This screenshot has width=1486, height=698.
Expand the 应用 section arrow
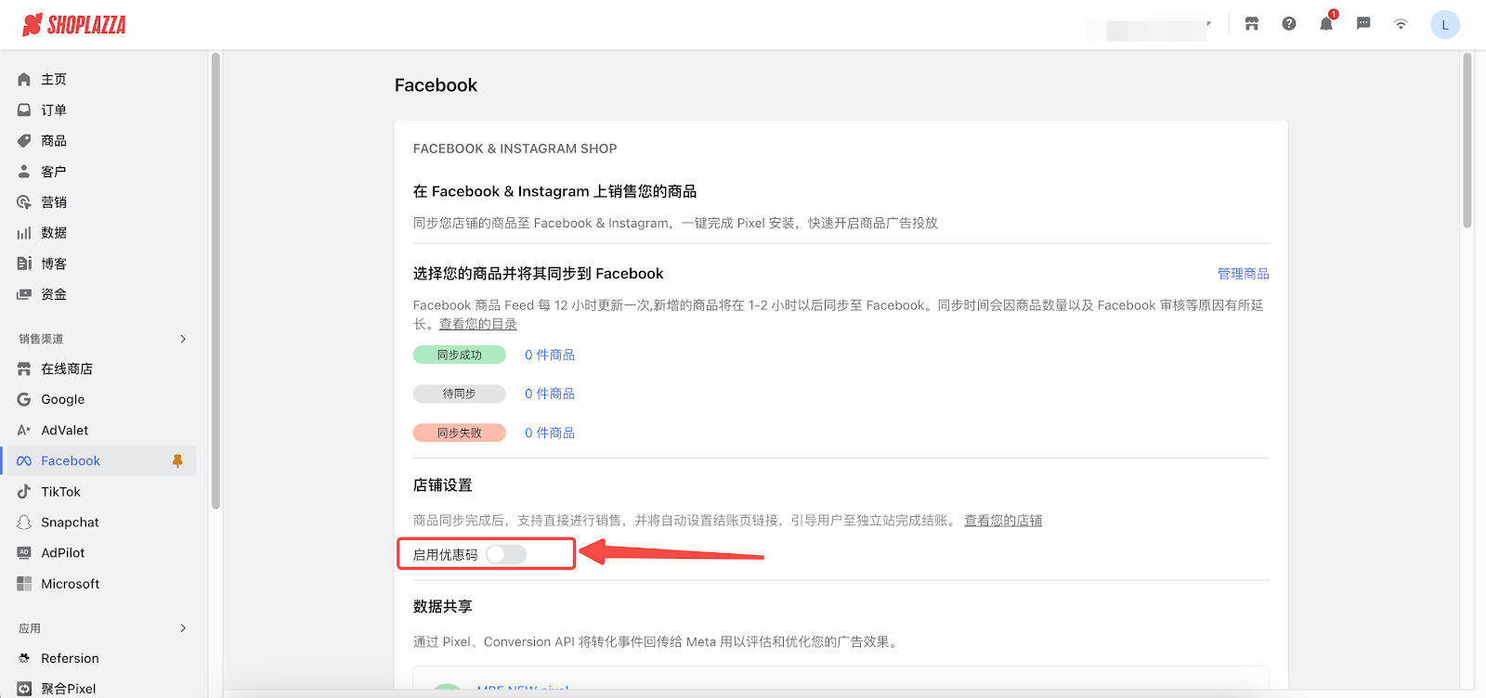point(183,628)
